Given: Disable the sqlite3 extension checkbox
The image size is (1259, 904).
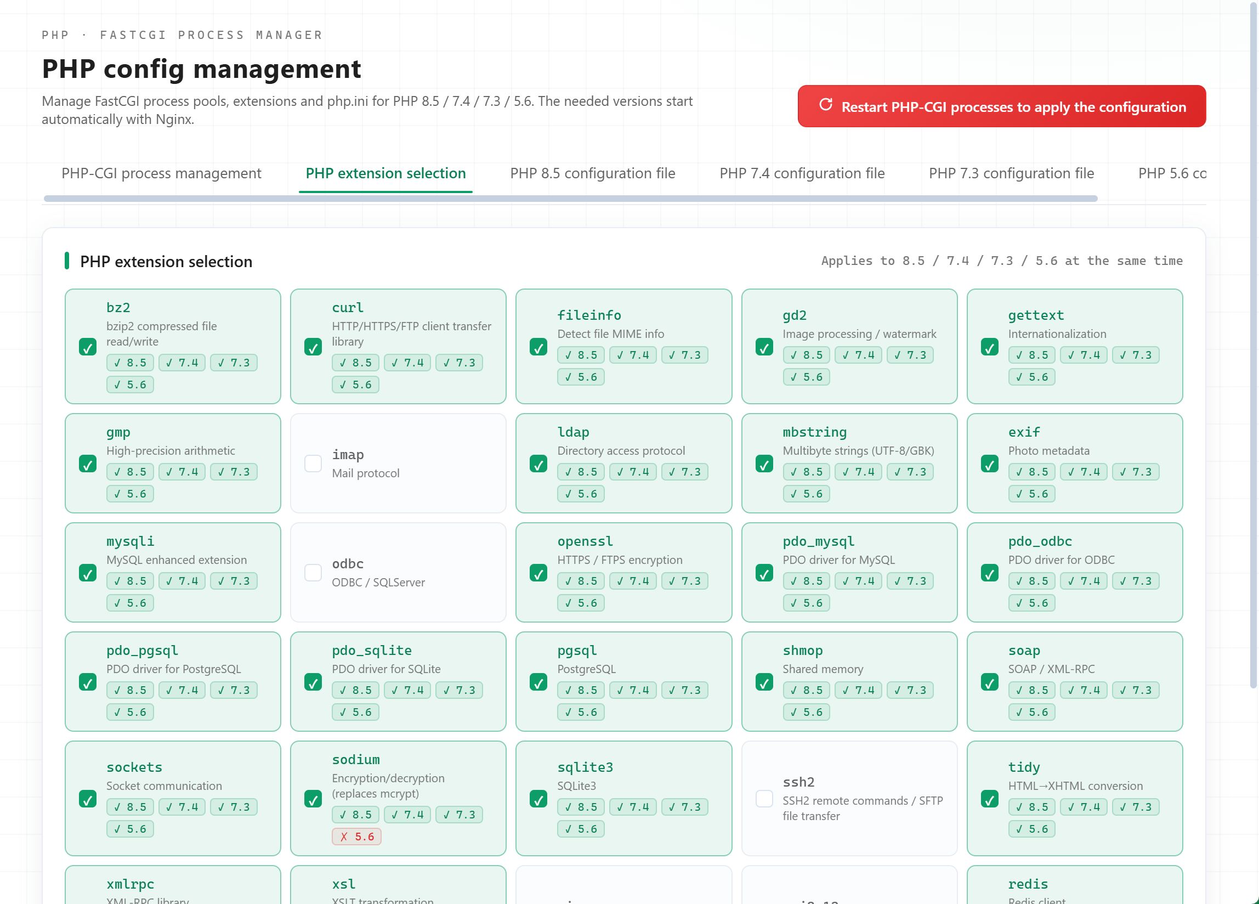Looking at the screenshot, I should 538,799.
